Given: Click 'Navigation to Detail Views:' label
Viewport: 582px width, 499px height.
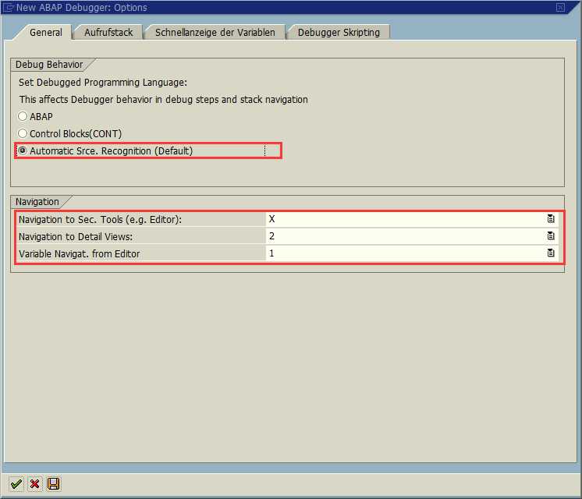Looking at the screenshot, I should click(x=76, y=237).
